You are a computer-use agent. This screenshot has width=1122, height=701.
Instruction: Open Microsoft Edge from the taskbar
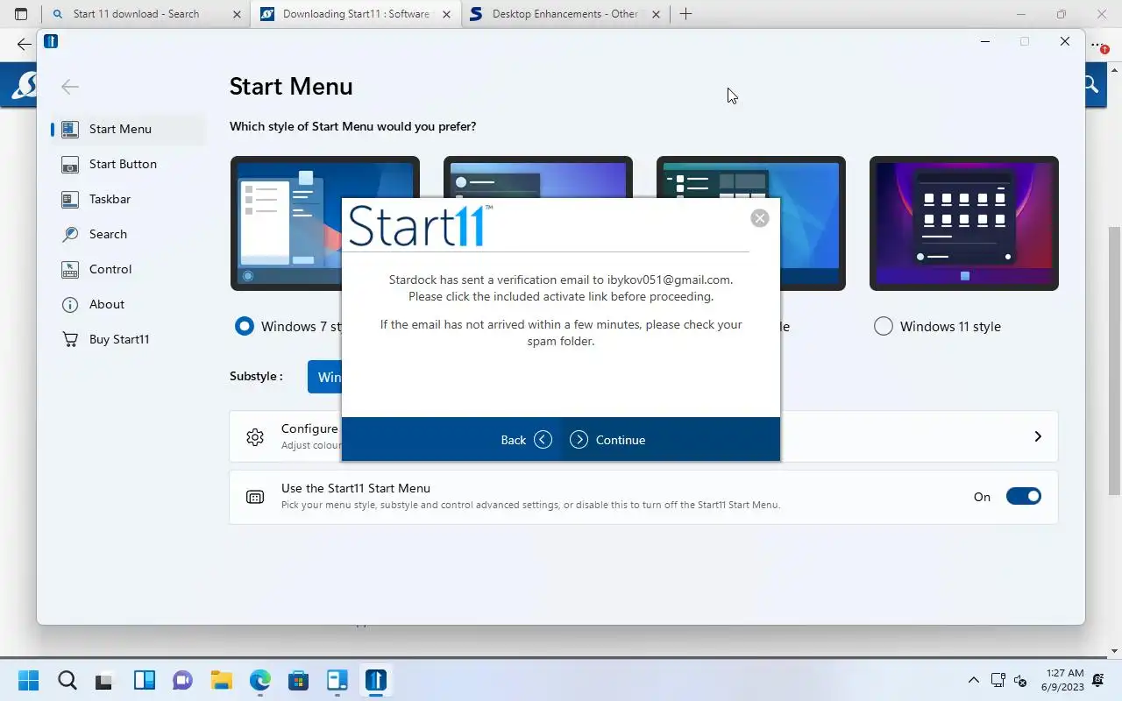coord(259,681)
